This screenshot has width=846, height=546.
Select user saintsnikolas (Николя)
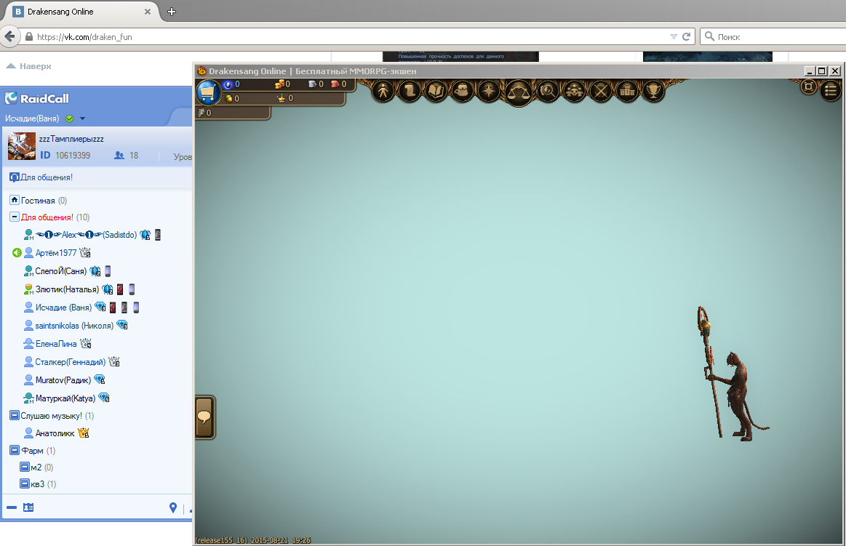tap(74, 326)
